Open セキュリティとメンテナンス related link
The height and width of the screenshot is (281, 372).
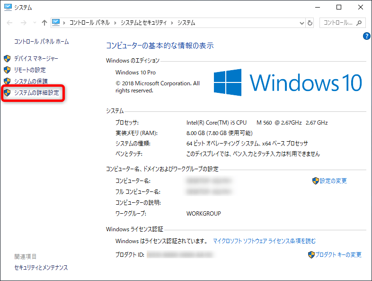tap(41, 267)
